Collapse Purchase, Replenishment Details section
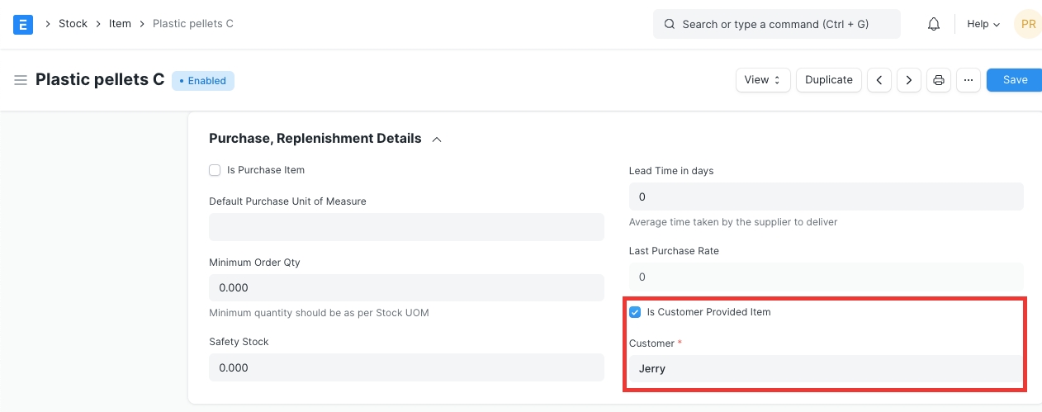Image resolution: width=1042 pixels, height=412 pixels. pos(437,139)
